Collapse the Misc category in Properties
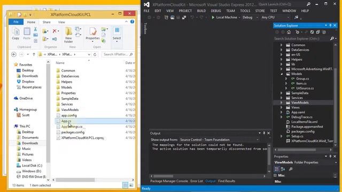 click(x=275, y=175)
